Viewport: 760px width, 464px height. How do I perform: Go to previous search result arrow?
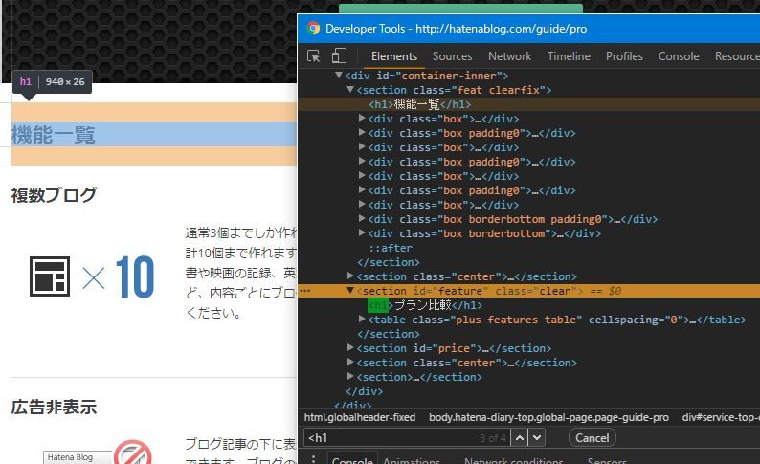[519, 438]
